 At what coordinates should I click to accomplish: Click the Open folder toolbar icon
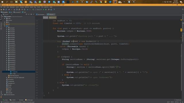[1, 9]
